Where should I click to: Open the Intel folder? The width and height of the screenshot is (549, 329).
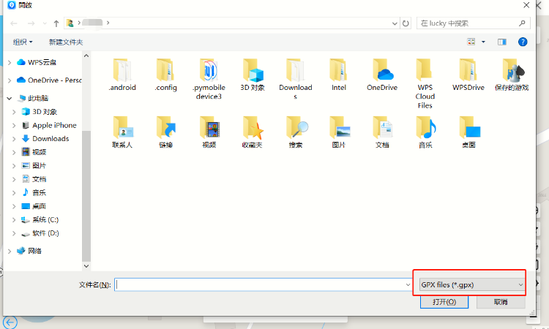(x=339, y=75)
